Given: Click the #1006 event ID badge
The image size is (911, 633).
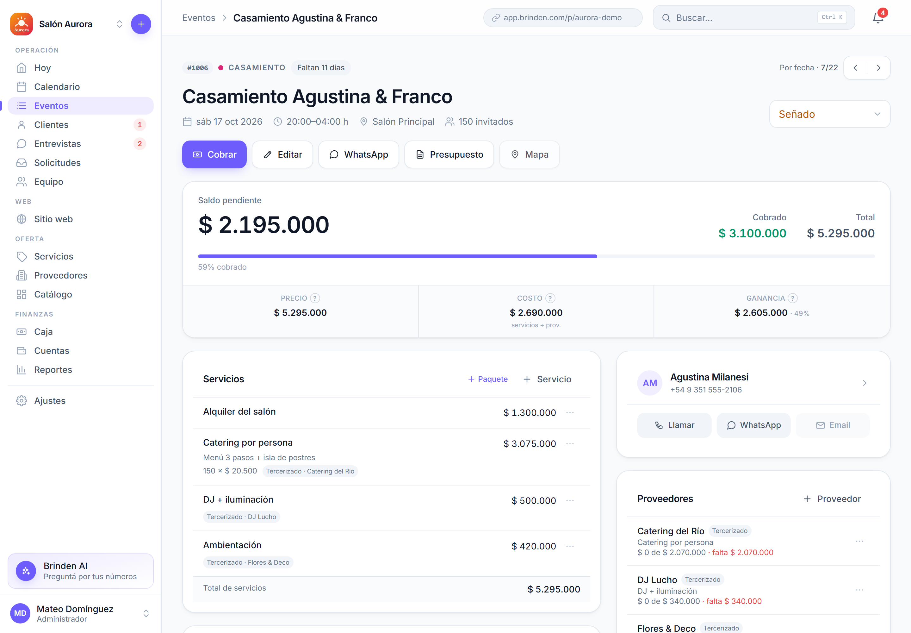Looking at the screenshot, I should pos(198,68).
